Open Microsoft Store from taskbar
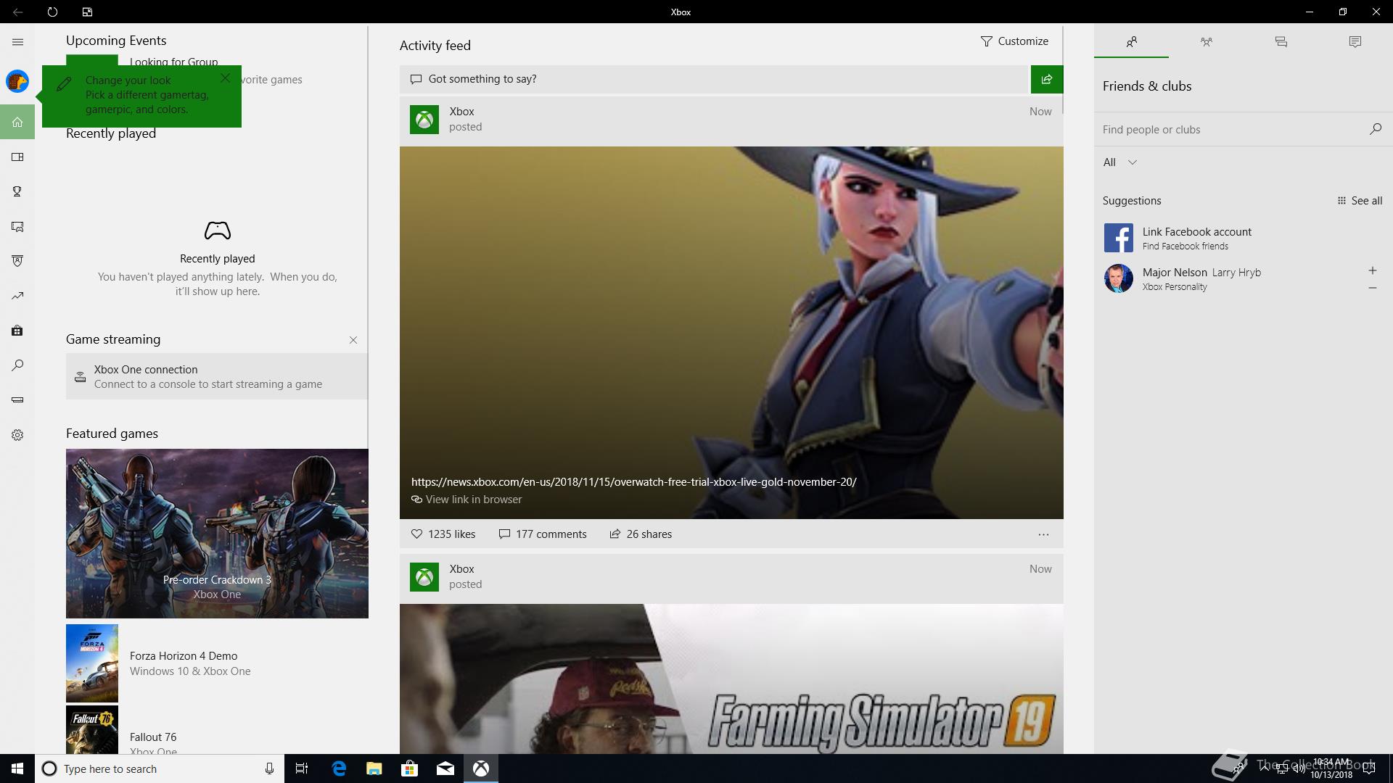1393x783 pixels. click(410, 768)
